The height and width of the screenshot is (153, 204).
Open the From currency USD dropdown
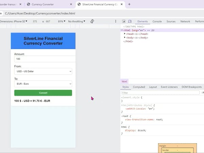pos(43,71)
